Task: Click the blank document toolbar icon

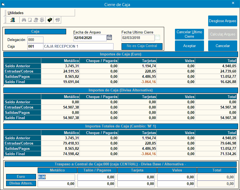Action: (x=30, y=20)
